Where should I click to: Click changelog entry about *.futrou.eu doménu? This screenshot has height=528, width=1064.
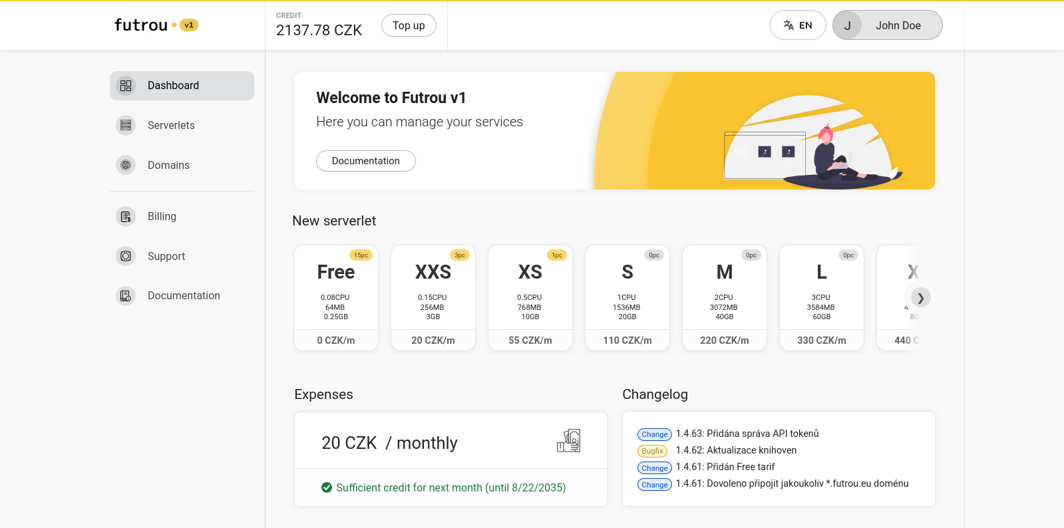(792, 483)
